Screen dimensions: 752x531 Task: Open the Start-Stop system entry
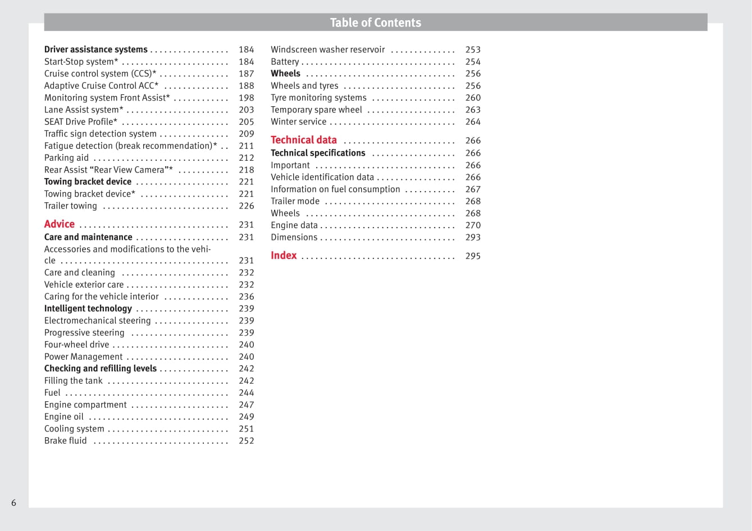coord(81,62)
